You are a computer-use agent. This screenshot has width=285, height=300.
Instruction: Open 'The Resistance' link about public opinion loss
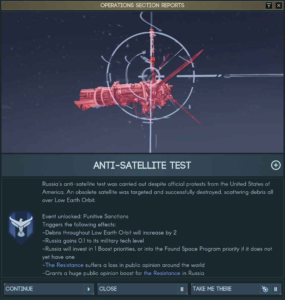pos(64,265)
